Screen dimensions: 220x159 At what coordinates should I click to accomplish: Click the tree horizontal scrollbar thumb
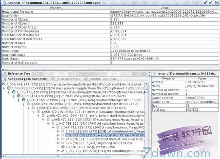(58, 156)
